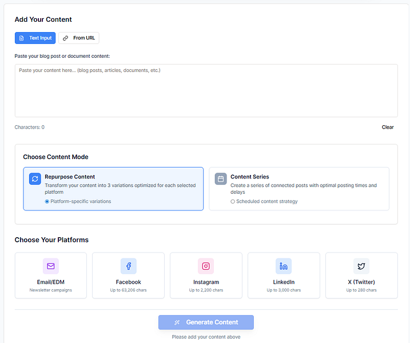Click the 'Paste your blog post' label
This screenshot has width=410, height=343.
point(62,56)
